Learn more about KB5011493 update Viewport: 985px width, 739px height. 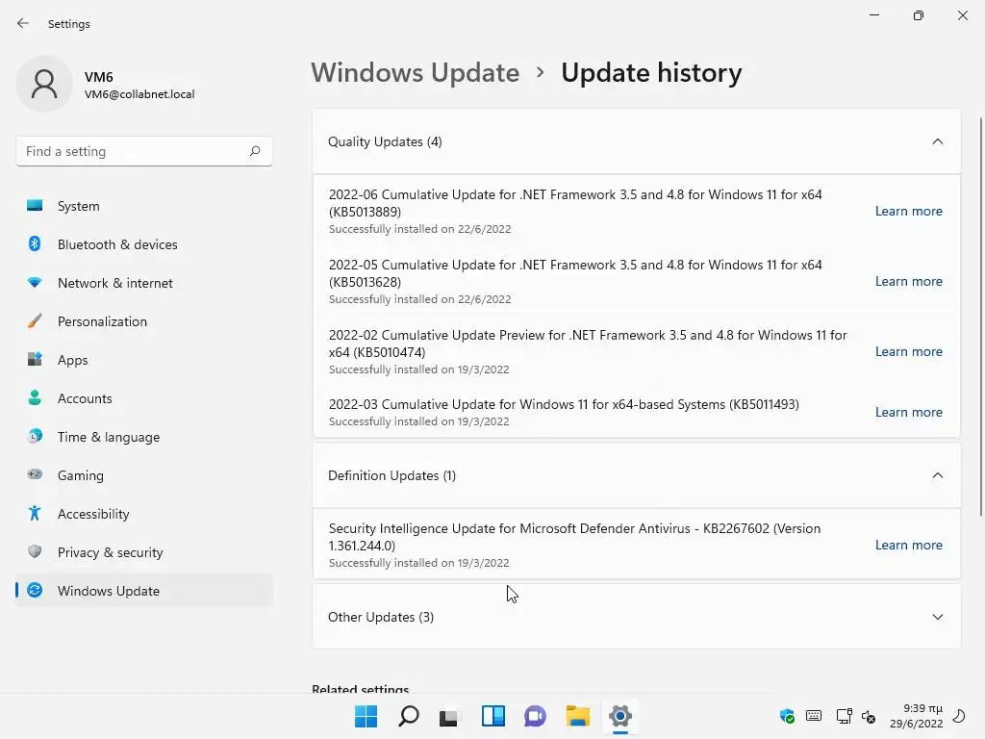pos(908,412)
